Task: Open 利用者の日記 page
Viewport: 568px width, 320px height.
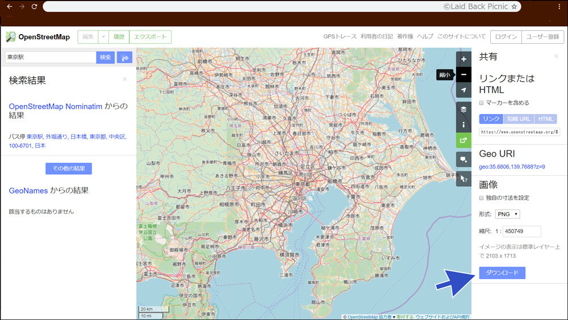Action: pyautogui.click(x=377, y=36)
